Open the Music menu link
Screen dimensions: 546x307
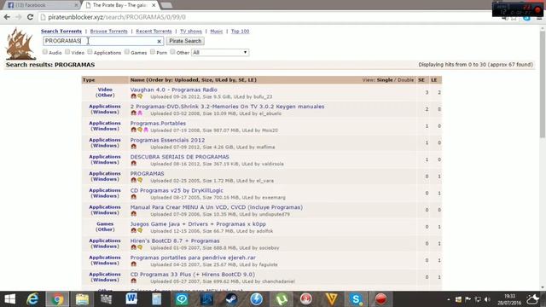click(x=216, y=32)
